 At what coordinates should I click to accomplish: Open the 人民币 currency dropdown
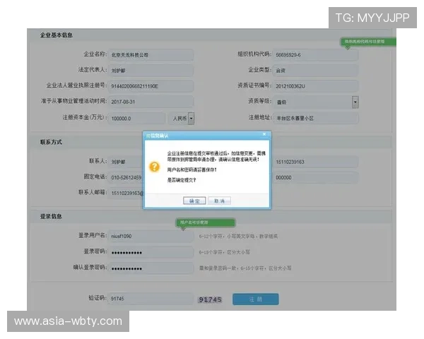coord(192,119)
